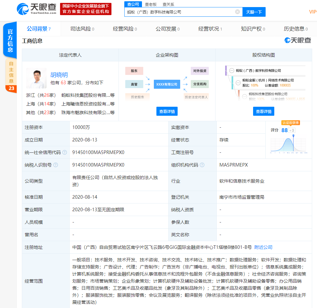Clear the search box with the X icon
This screenshot has height=308, width=317.
[x=237, y=12]
